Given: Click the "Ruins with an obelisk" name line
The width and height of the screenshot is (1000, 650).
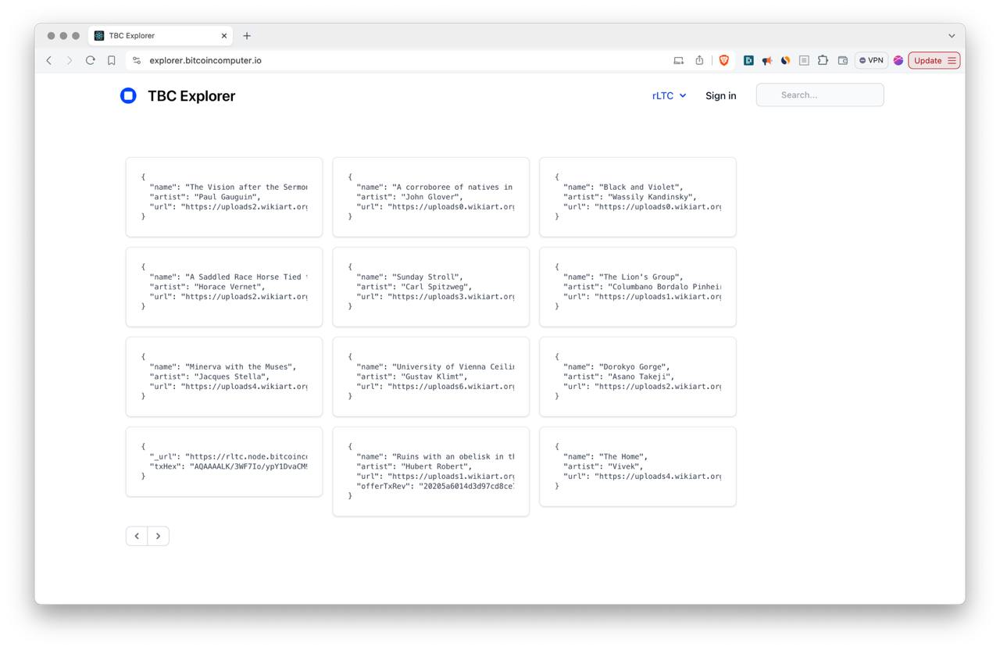Looking at the screenshot, I should 435,456.
